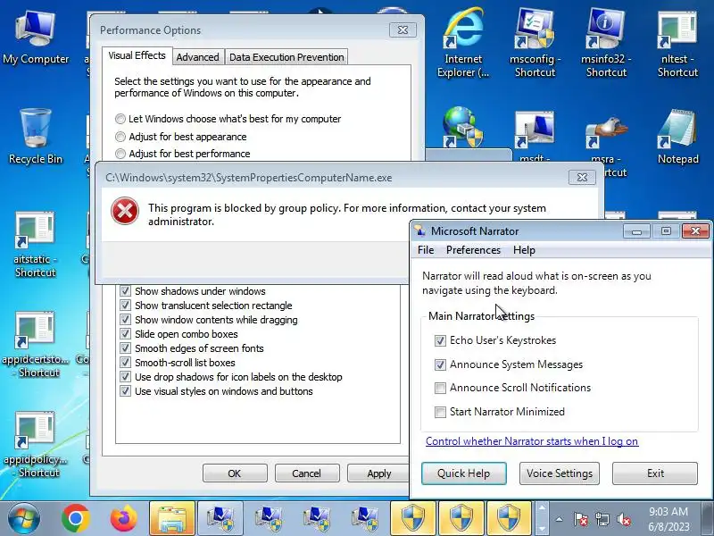Open the Recycle Bin icon
This screenshot has height=536, width=714.
tap(36, 137)
